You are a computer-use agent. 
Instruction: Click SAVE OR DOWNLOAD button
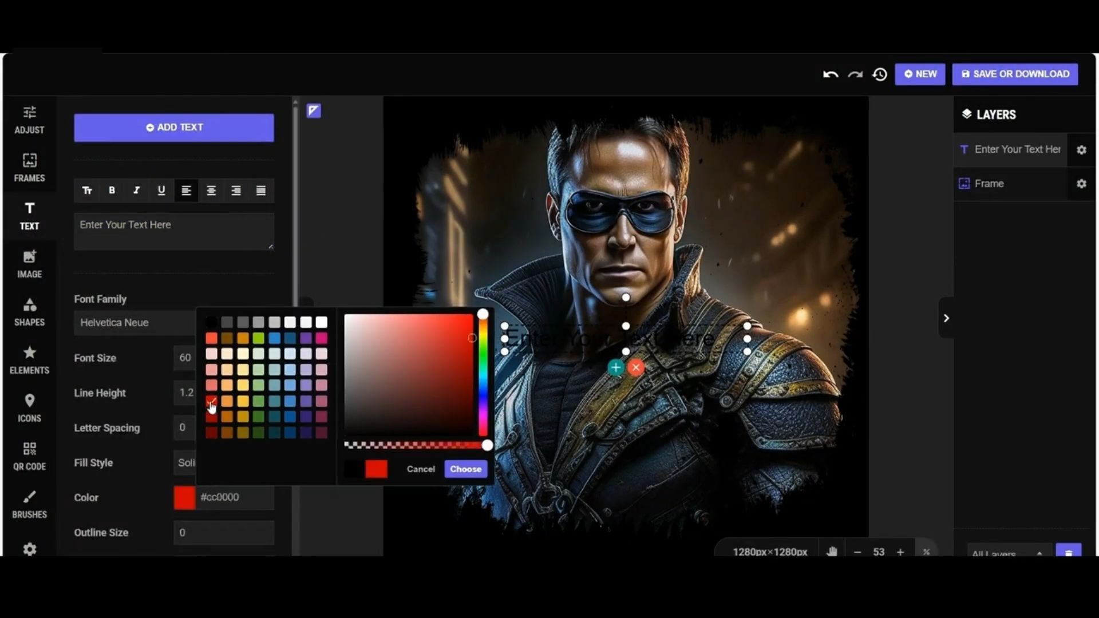coord(1015,74)
